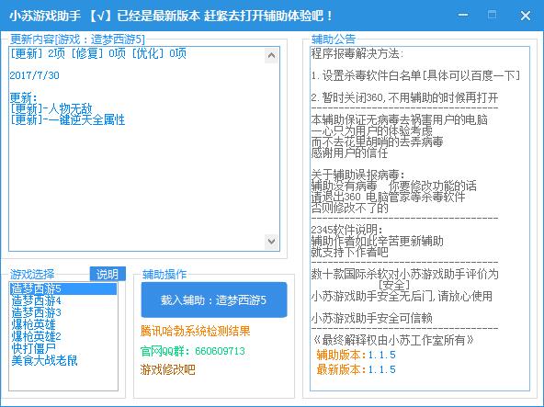Viewport: 544px width, 407px height.
Task: Click the 更新内容 group heading
Action: click(77, 39)
